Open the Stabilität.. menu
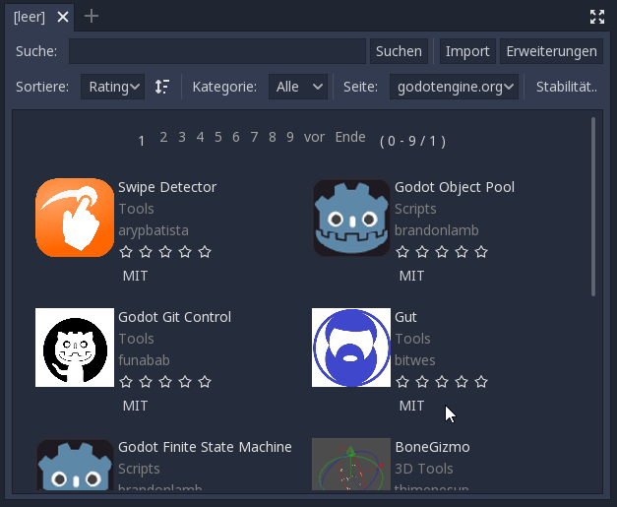 pyautogui.click(x=566, y=87)
